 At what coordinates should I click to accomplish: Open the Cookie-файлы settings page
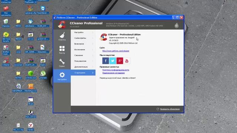point(83,38)
